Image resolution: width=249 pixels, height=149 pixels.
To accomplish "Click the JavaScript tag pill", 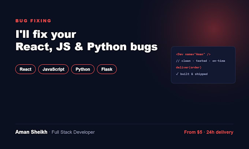I will [x=53, y=69].
